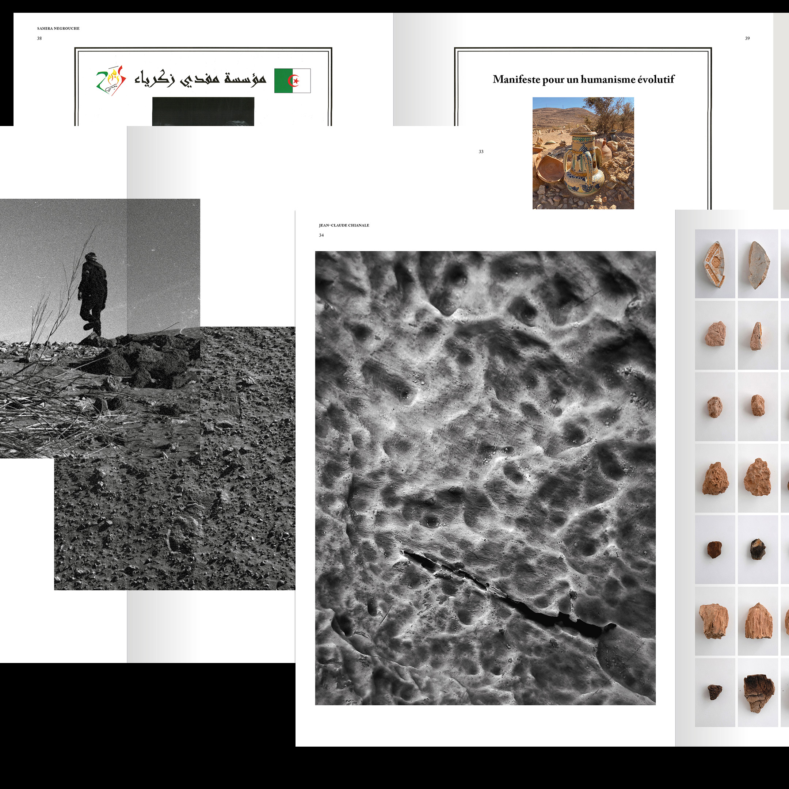Click the Arabic heading "مؤسسة مفدي زكرياء"

click(x=201, y=79)
